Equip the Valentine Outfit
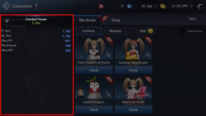This screenshot has height=116, width=206. pyautogui.click(x=133, y=110)
